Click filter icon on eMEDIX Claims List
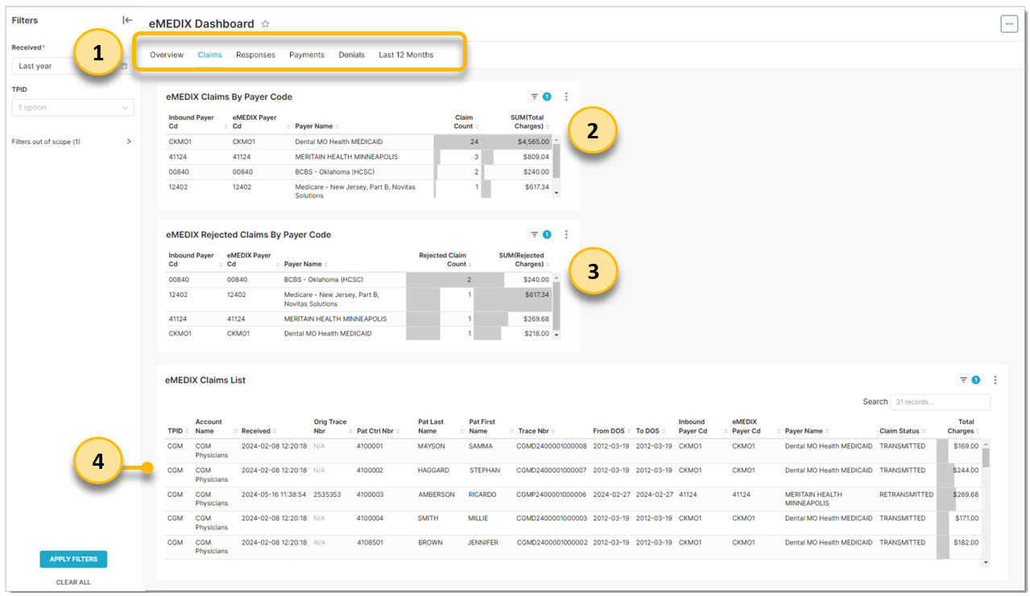The width and height of the screenshot is (1030, 596). click(x=963, y=380)
